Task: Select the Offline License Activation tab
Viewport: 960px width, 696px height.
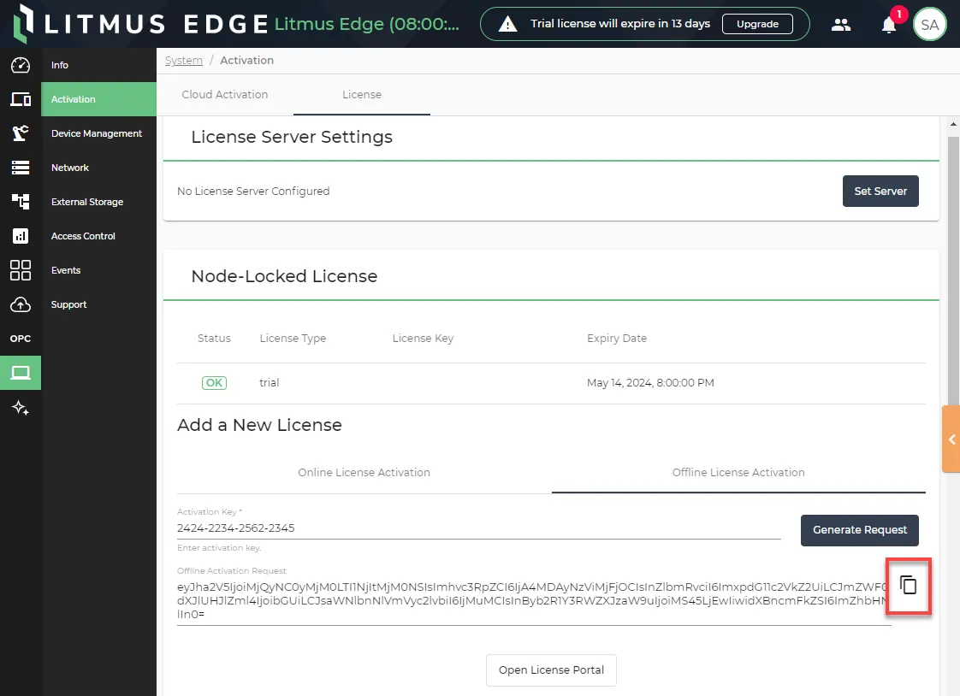Action: point(738,473)
